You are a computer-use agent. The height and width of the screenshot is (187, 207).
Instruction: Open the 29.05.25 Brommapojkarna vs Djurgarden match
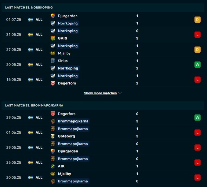click(103, 148)
